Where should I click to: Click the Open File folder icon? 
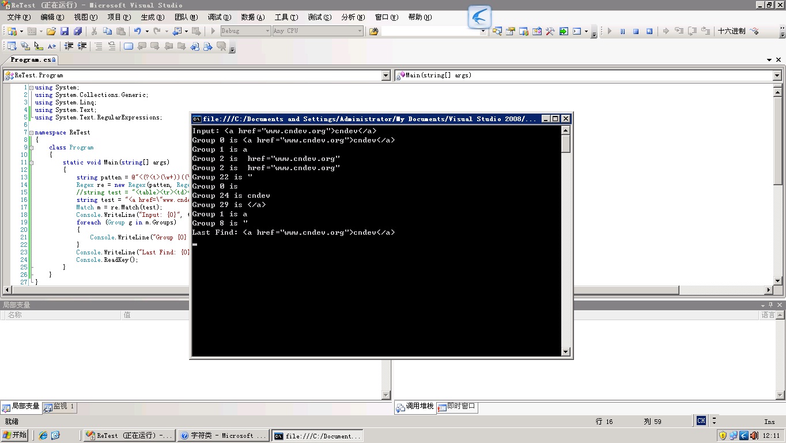pos(51,31)
